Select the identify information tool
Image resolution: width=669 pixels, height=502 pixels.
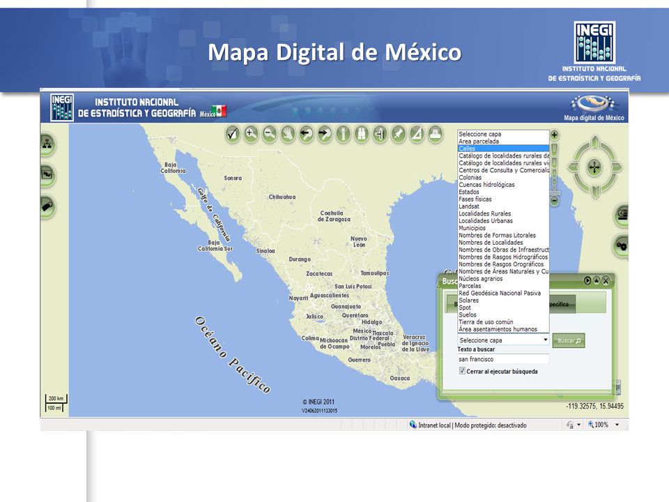point(343,134)
